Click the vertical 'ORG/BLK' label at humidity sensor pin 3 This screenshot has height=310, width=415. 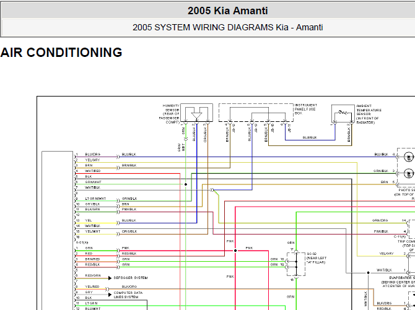[x=205, y=135]
